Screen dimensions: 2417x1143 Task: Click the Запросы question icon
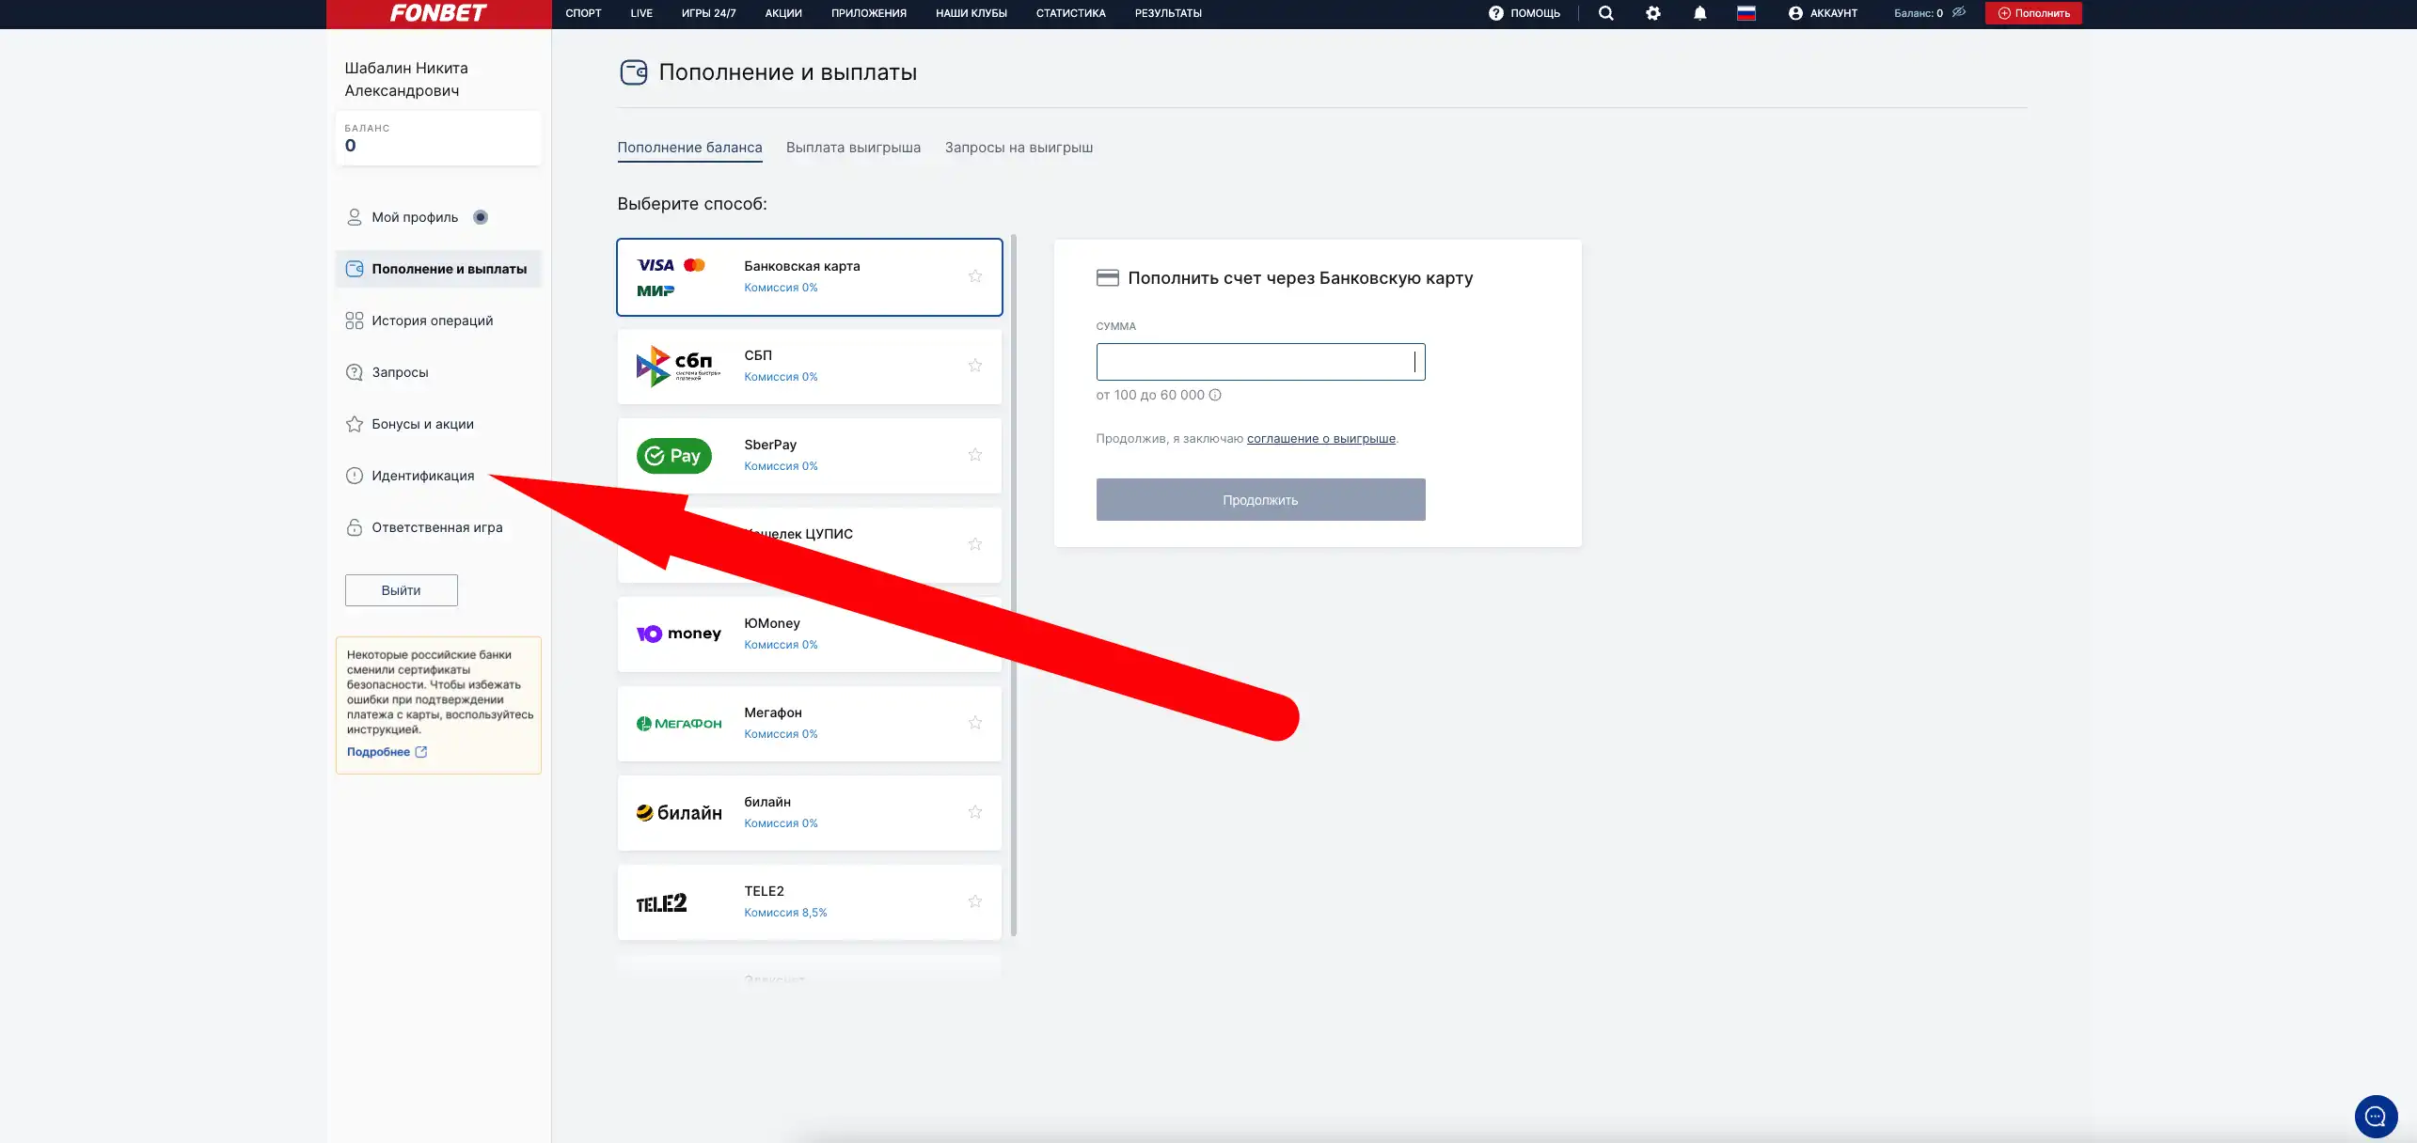[355, 372]
